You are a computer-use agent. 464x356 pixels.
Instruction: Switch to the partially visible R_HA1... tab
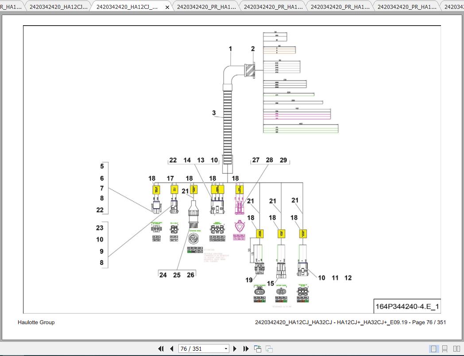[11, 7]
